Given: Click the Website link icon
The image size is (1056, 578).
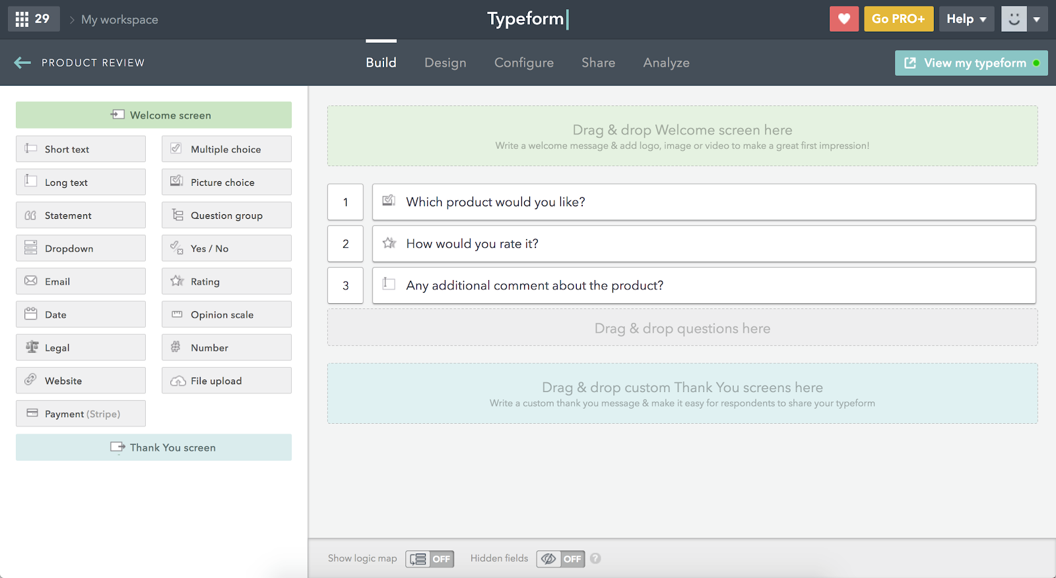Looking at the screenshot, I should [31, 380].
